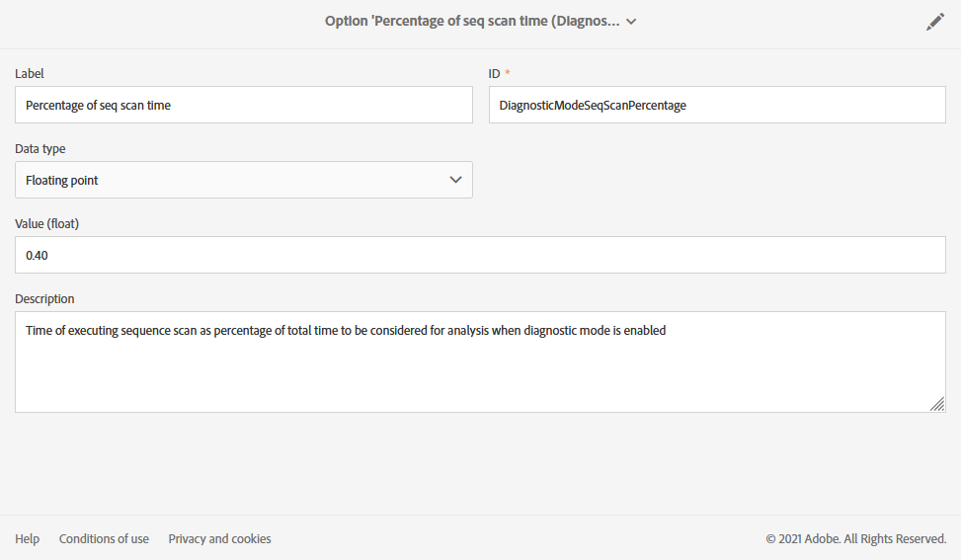Viewport: 961px width, 560px height.
Task: Click the 'Data type' caption text
Action: click(40, 148)
